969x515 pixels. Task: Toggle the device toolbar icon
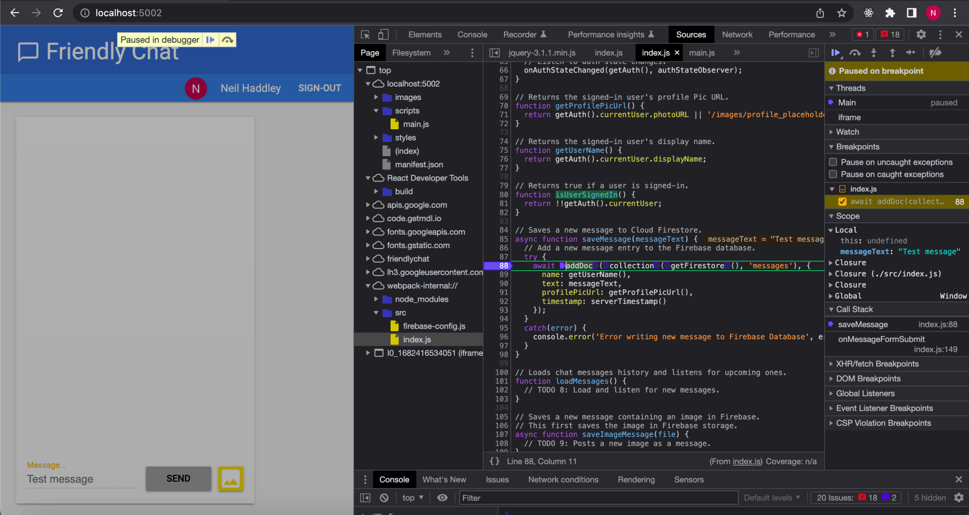(384, 35)
